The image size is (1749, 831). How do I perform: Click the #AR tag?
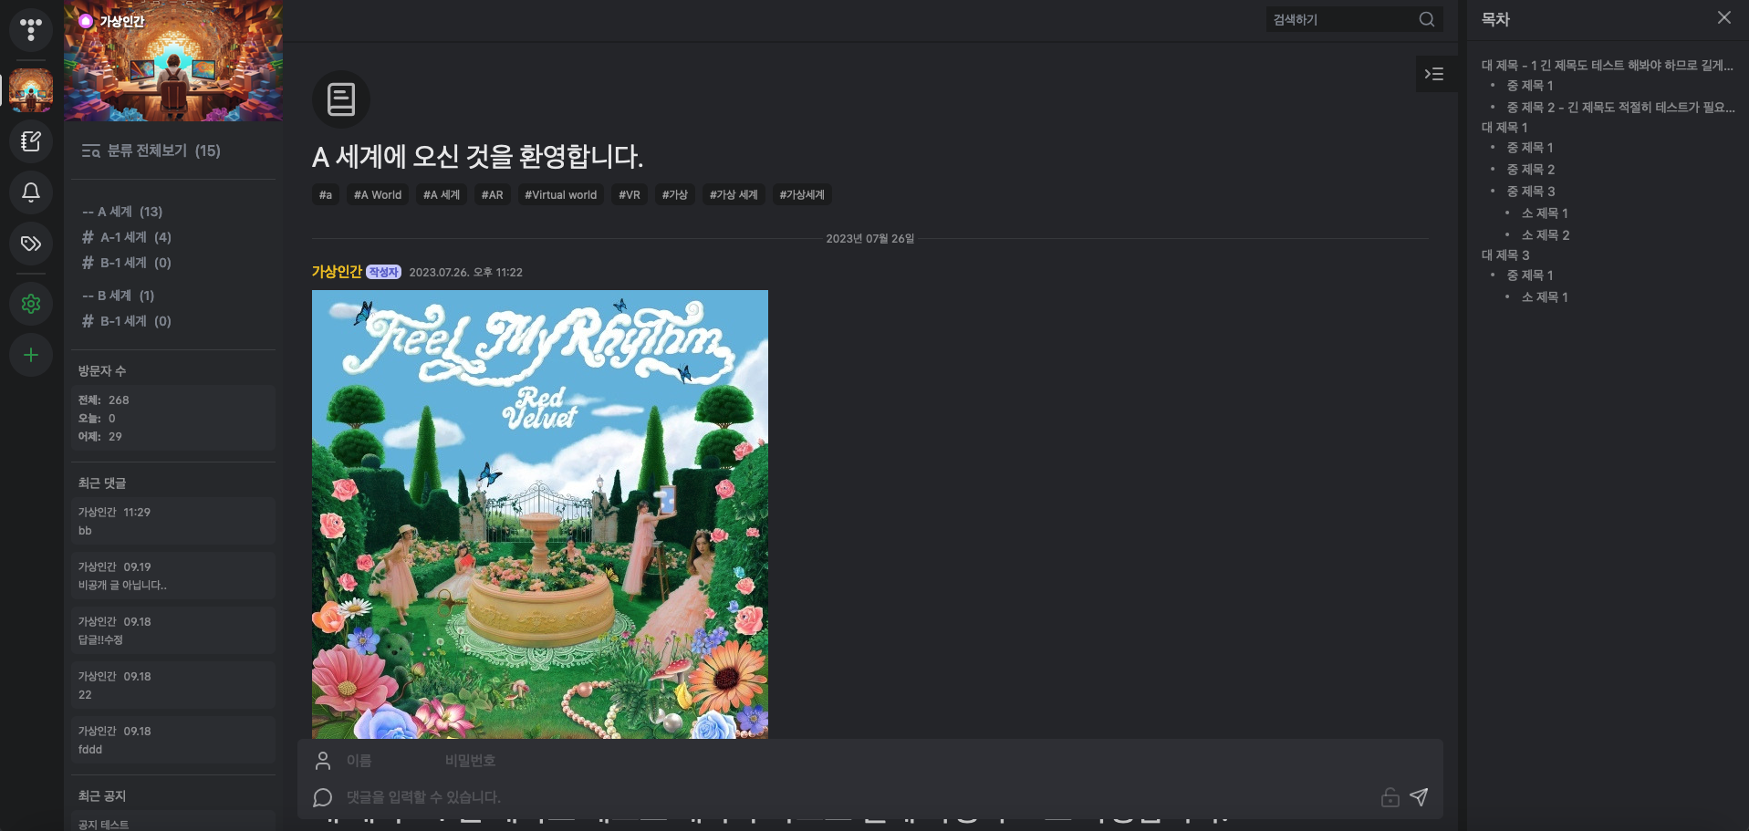point(493,194)
